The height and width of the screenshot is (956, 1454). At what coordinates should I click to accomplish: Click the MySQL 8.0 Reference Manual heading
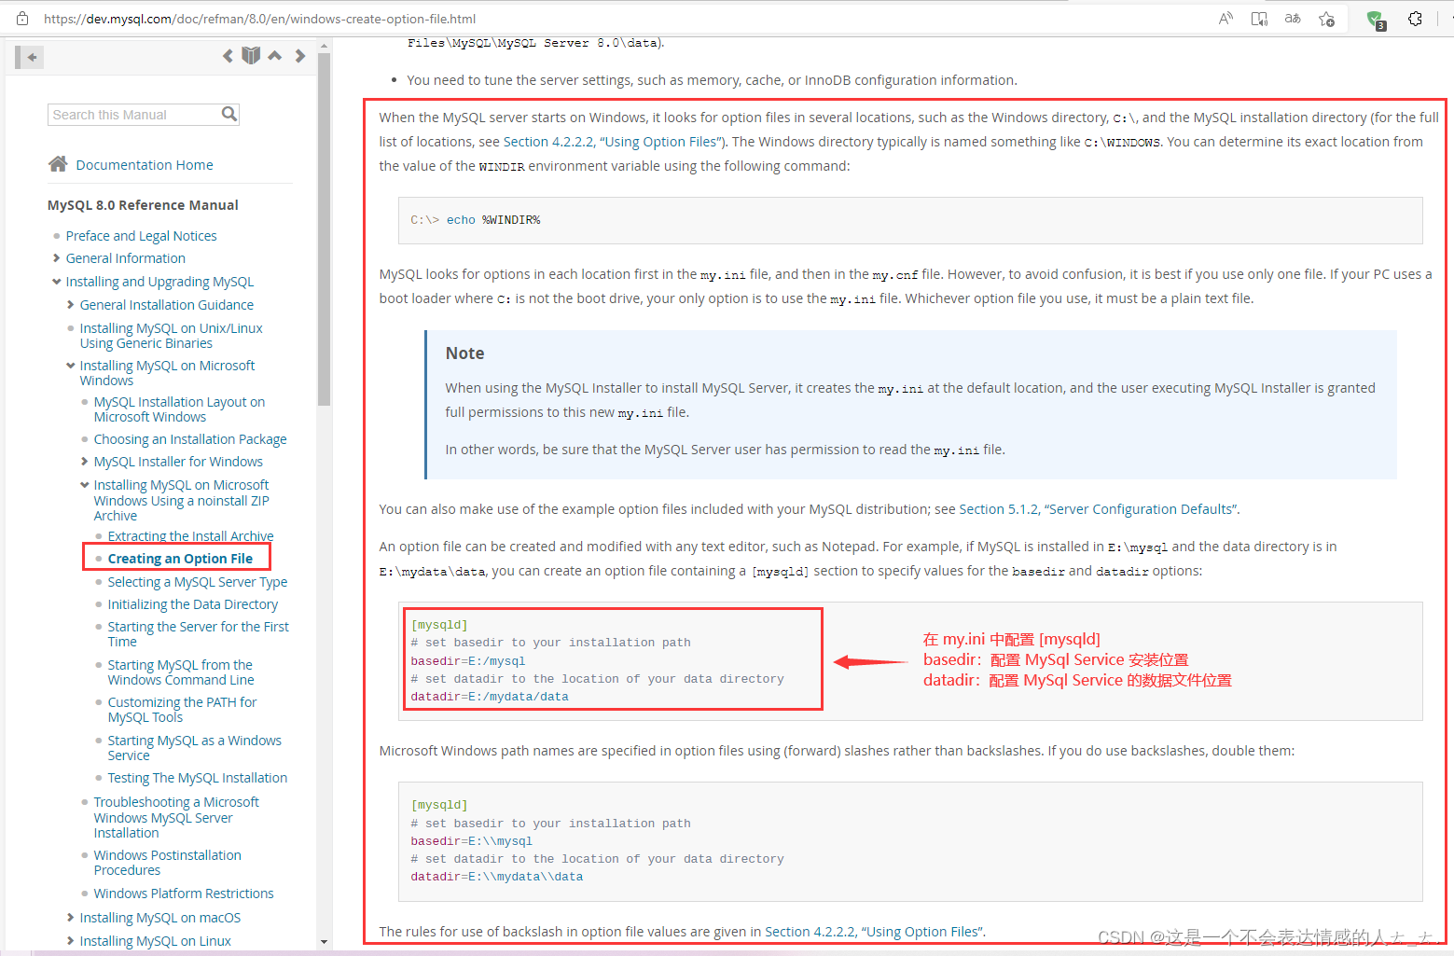click(143, 205)
